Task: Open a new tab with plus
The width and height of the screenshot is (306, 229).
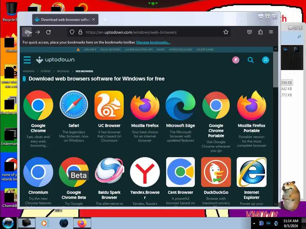Action: tap(105, 19)
